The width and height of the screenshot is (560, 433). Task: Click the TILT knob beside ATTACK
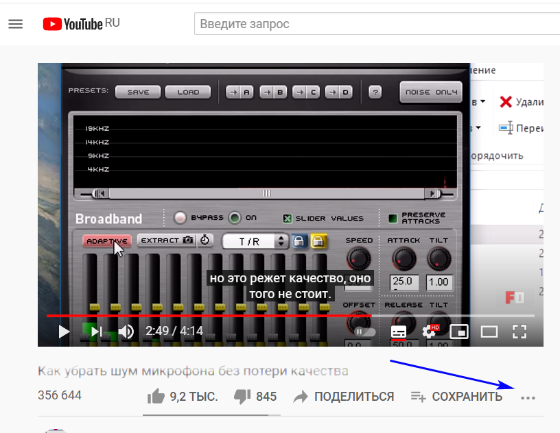coord(439,259)
